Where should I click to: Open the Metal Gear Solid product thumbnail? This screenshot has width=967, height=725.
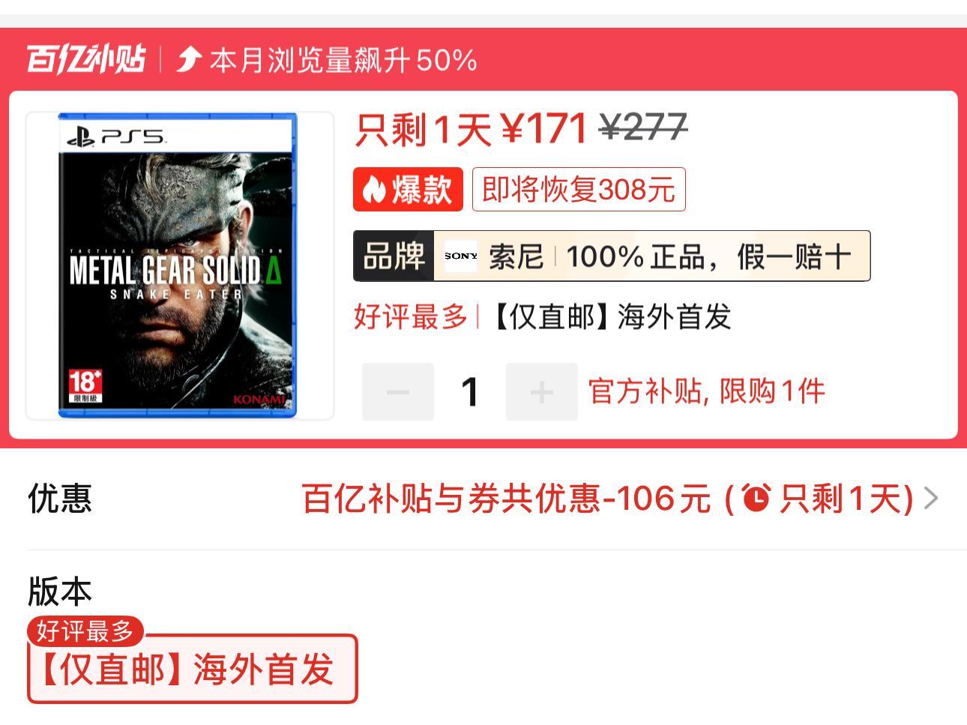pos(180,265)
